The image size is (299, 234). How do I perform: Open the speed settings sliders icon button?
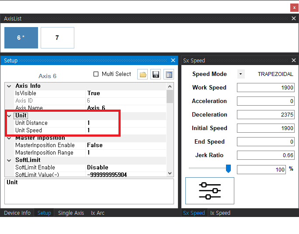pos(209,191)
